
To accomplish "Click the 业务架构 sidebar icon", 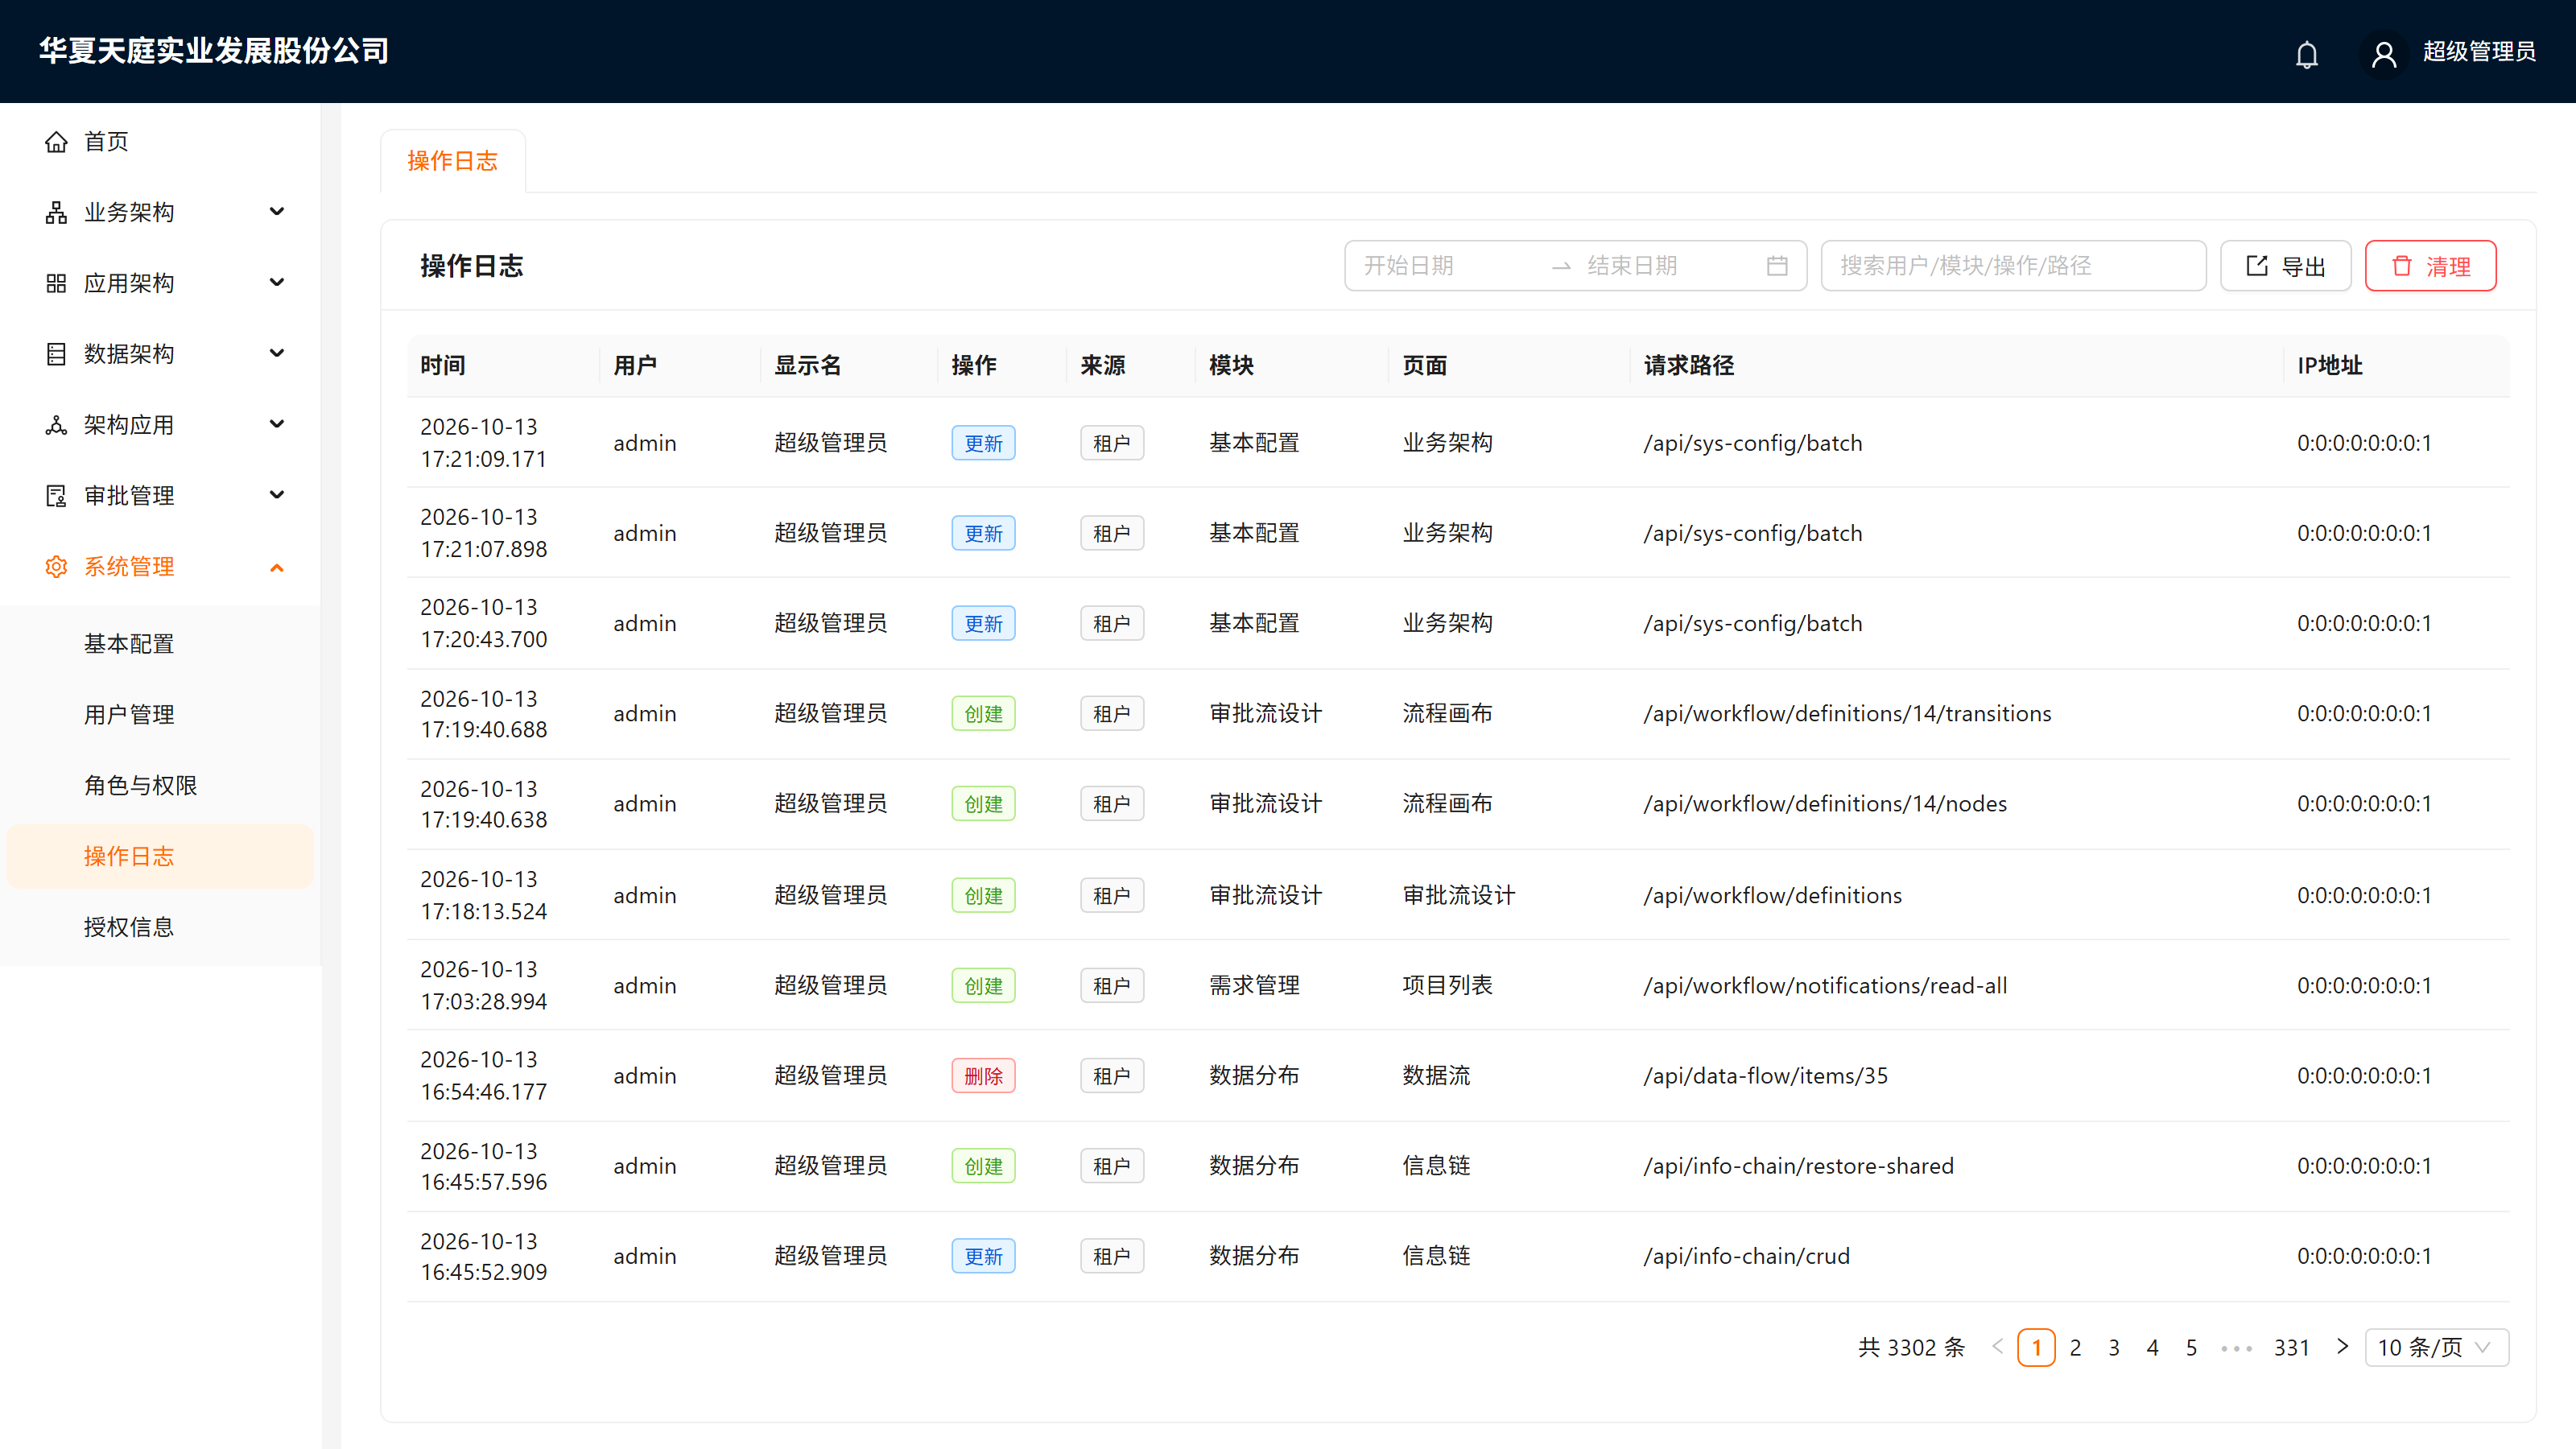I will coord(56,212).
